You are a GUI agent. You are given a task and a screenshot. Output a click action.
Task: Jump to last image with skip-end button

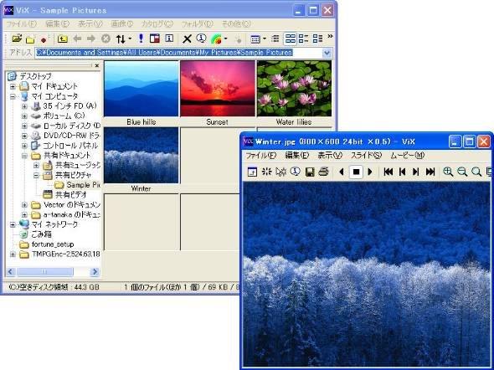(x=430, y=172)
